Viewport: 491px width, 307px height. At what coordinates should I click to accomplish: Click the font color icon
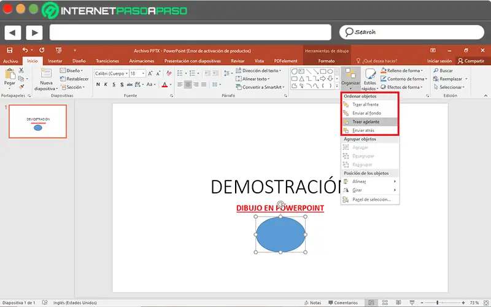(x=164, y=85)
